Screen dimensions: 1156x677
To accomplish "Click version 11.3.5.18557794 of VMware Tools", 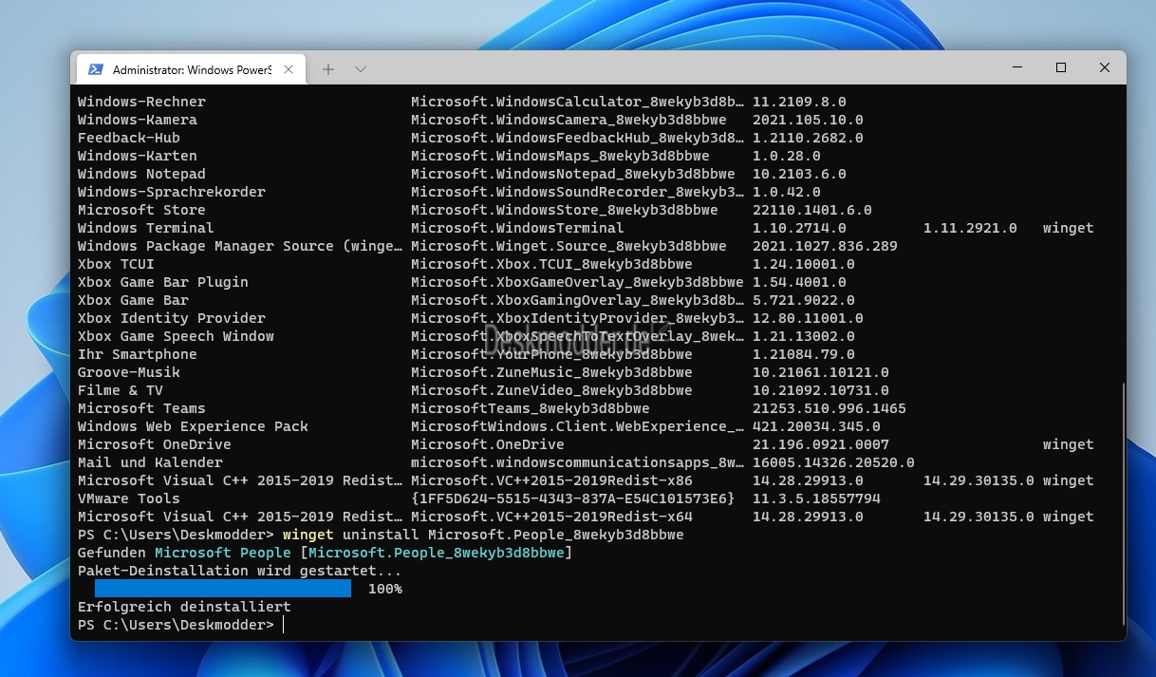I will (817, 498).
